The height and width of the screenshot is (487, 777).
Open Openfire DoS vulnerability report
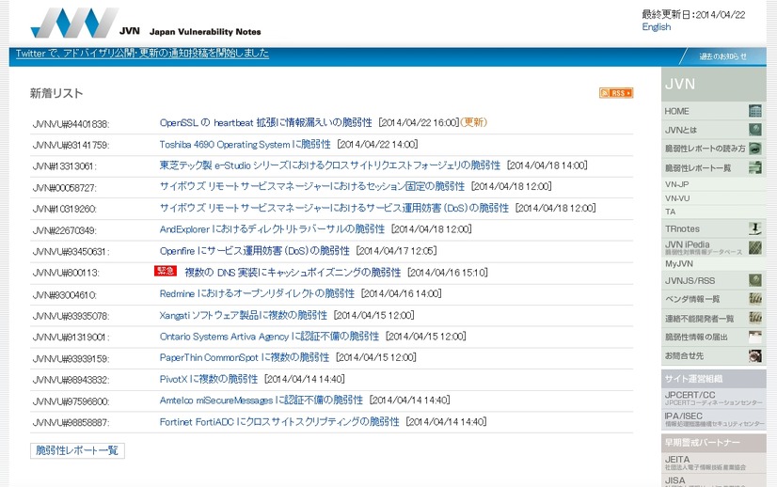pyautogui.click(x=254, y=251)
